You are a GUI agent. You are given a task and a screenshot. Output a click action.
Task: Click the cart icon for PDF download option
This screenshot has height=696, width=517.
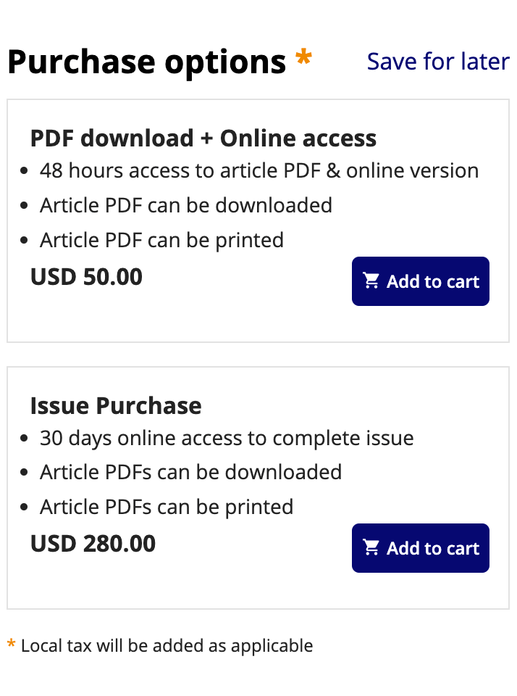point(371,281)
